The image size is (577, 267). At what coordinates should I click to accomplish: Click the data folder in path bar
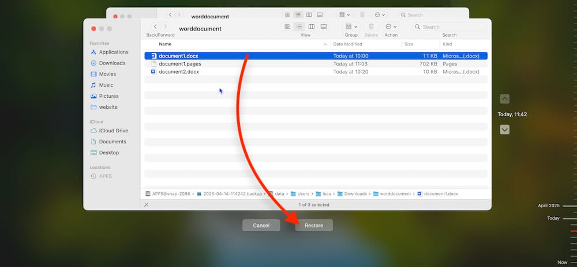276,194
